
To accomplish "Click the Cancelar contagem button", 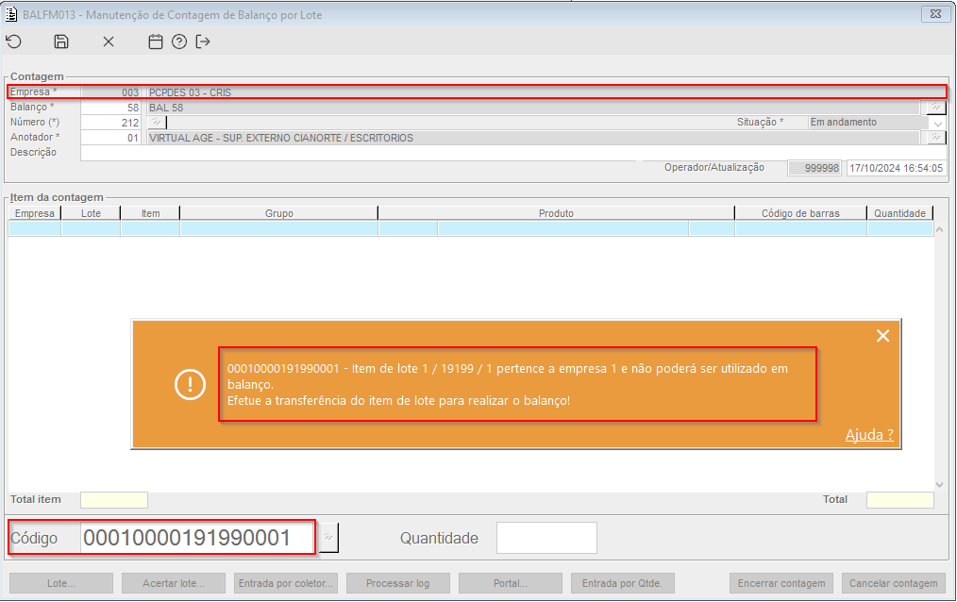I will click(x=894, y=583).
